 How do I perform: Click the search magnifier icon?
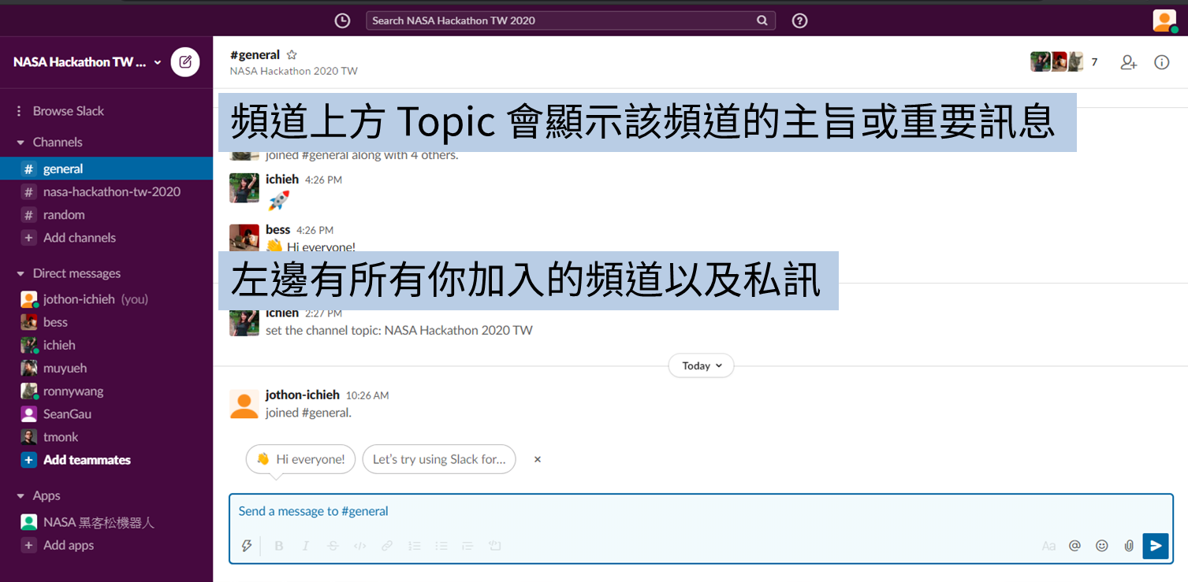click(762, 20)
